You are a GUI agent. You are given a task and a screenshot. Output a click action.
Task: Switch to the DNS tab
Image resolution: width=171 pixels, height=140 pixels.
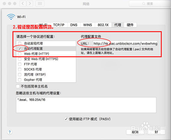(74, 25)
